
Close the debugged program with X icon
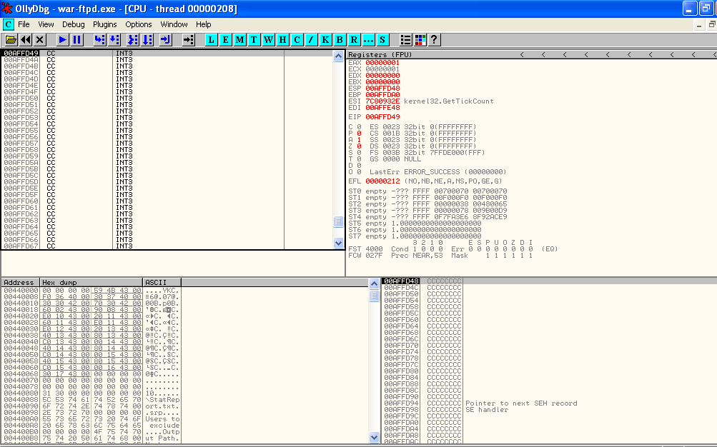(x=40, y=40)
